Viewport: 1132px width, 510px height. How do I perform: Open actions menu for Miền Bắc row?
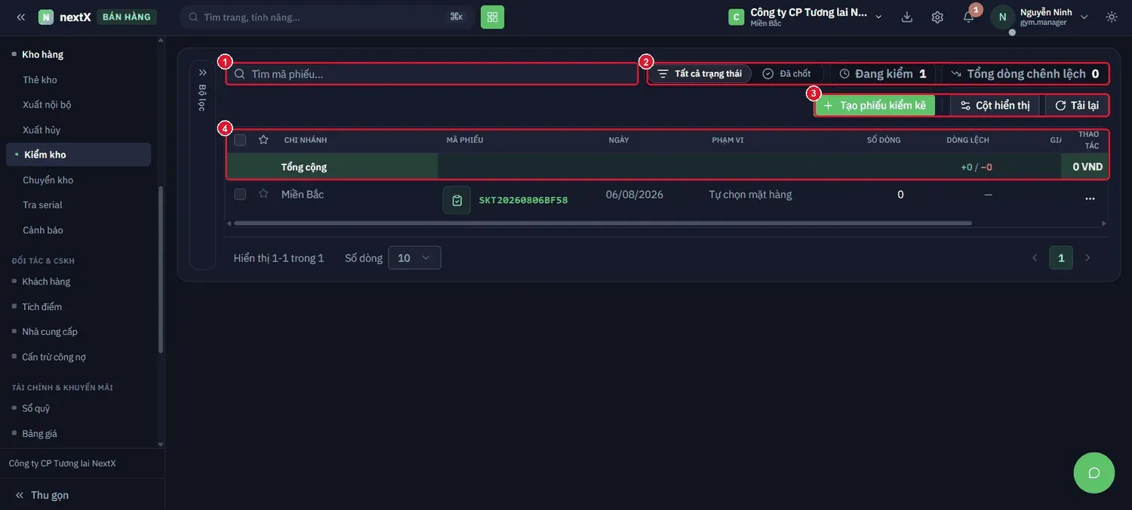click(x=1090, y=198)
